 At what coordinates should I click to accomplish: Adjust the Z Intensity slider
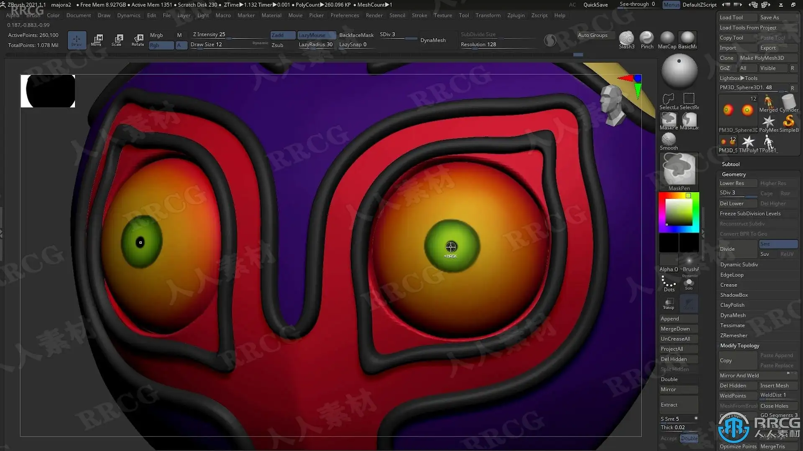tap(229, 35)
